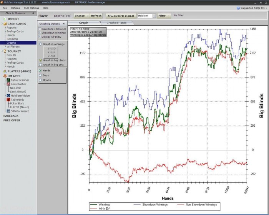The height and width of the screenshot is (215, 269).
Task: Click the Tourney trophy icon
Action: click(5, 51)
